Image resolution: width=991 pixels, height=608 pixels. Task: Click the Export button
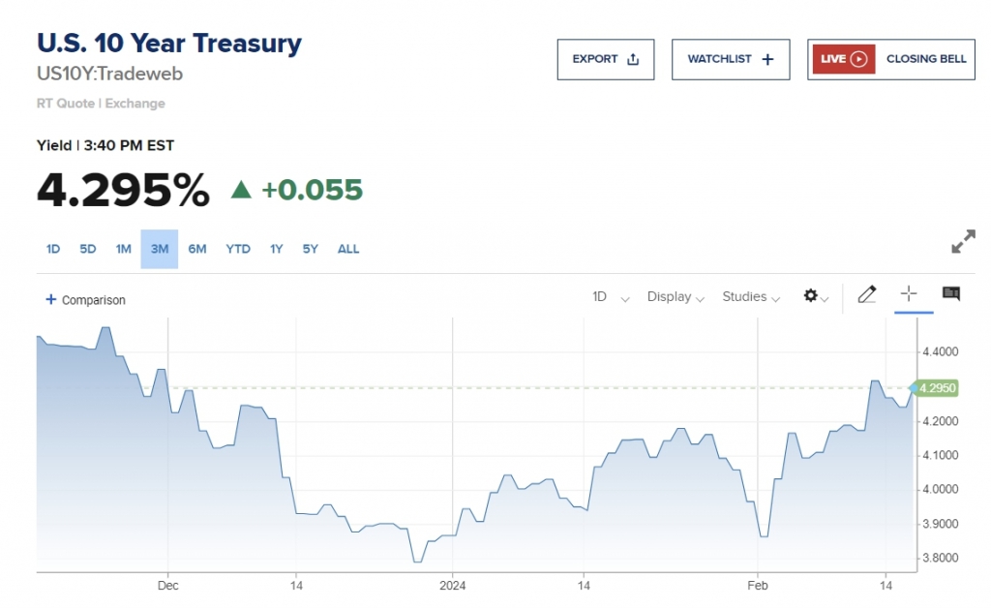[606, 59]
